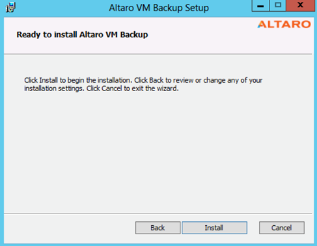
Task: Go Back to the previous wizard step
Action: coord(158,228)
